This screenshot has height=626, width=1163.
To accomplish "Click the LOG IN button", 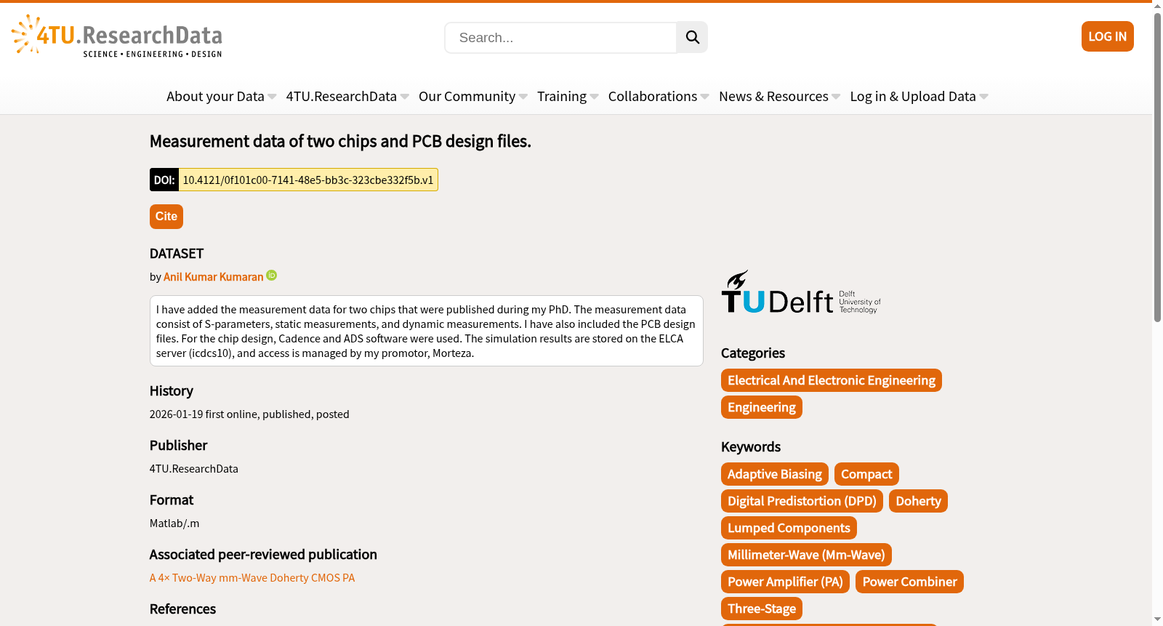I will [x=1107, y=36].
